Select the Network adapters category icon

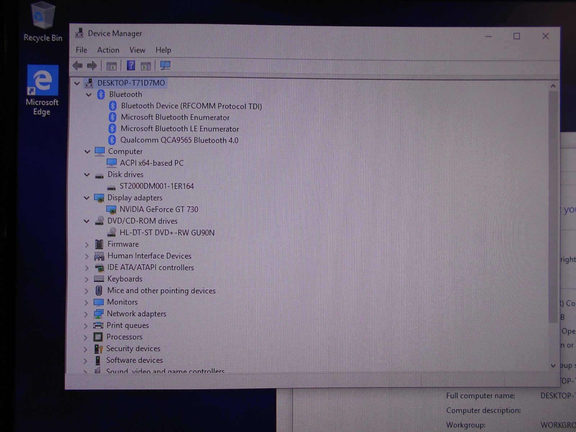(98, 314)
